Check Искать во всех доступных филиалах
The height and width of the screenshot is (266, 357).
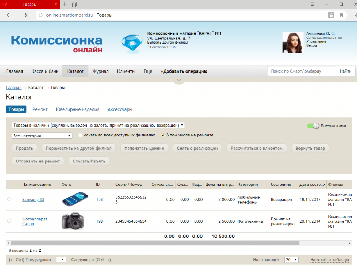pyautogui.click(x=80, y=135)
